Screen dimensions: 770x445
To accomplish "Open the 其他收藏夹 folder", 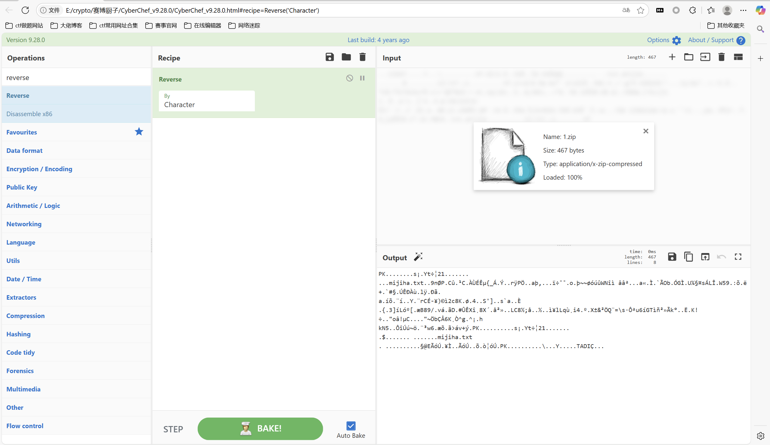I will 726,25.
